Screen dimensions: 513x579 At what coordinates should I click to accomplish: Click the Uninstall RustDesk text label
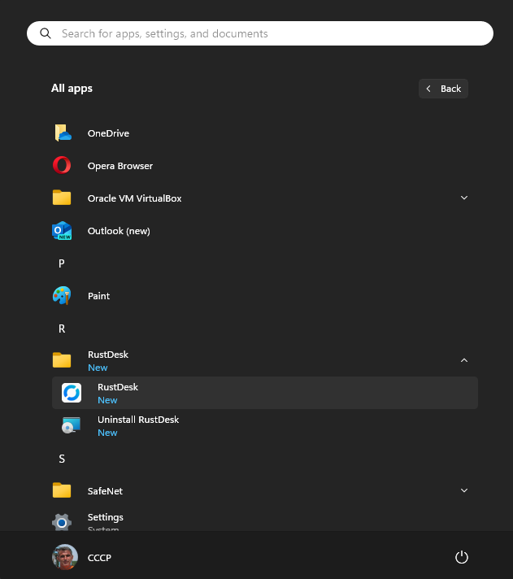coord(138,420)
